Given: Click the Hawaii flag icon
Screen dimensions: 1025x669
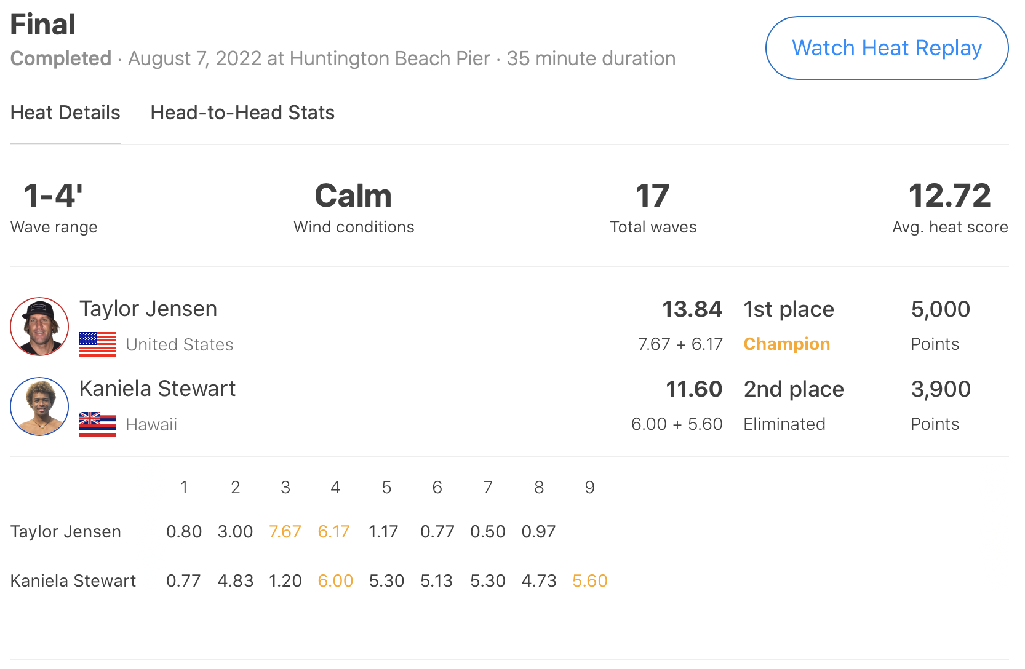Looking at the screenshot, I should (x=97, y=424).
